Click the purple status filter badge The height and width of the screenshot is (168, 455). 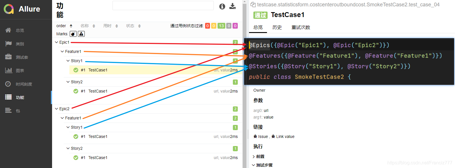click(235, 25)
